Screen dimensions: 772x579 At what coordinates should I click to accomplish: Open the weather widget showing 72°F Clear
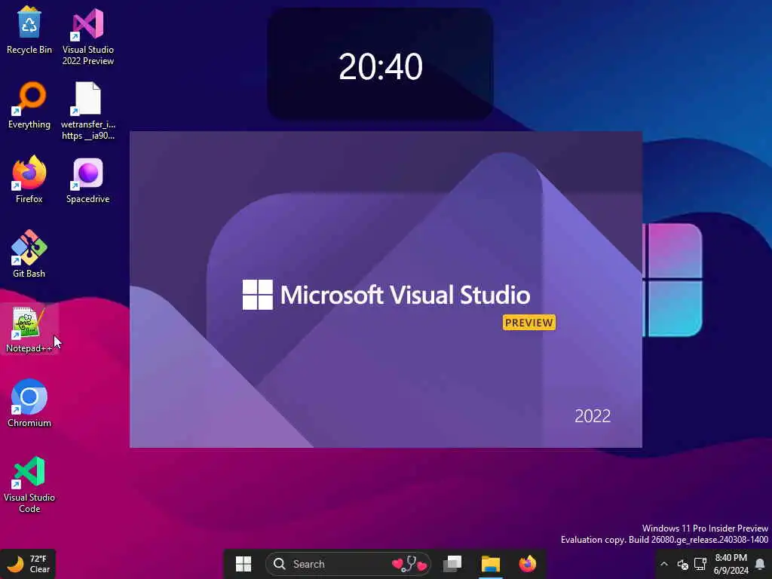click(x=28, y=564)
